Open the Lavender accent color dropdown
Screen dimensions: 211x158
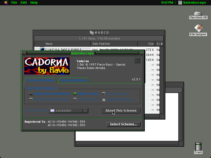coord(69,111)
